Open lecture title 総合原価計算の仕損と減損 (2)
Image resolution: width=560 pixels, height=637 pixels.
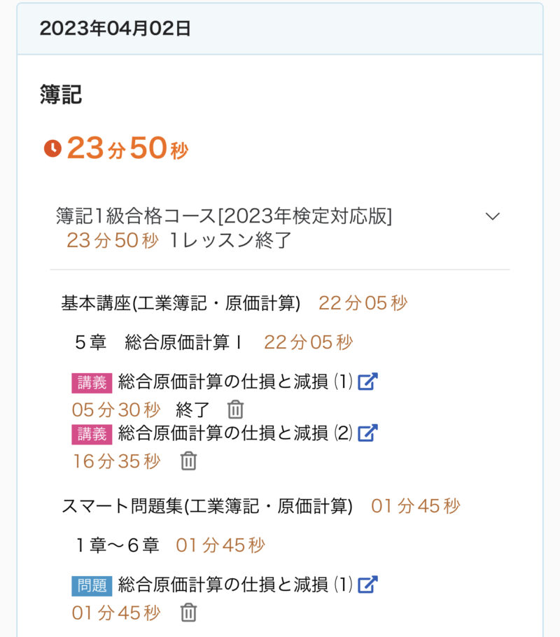[x=234, y=433]
